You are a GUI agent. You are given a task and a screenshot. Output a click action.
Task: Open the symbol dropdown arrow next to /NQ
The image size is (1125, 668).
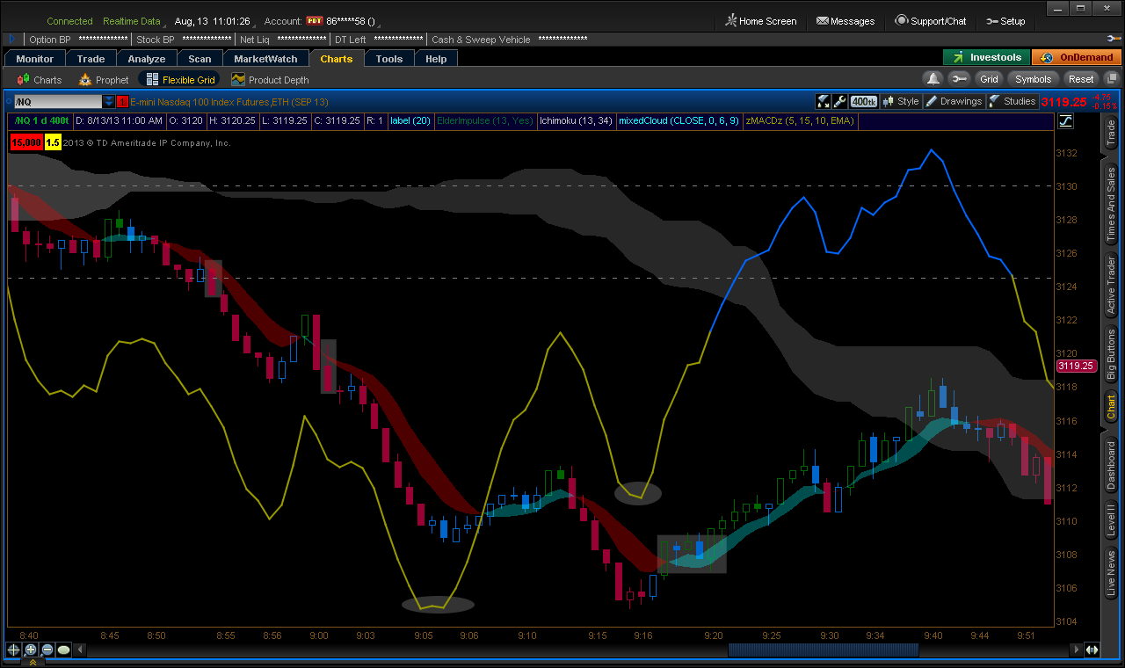pos(109,102)
